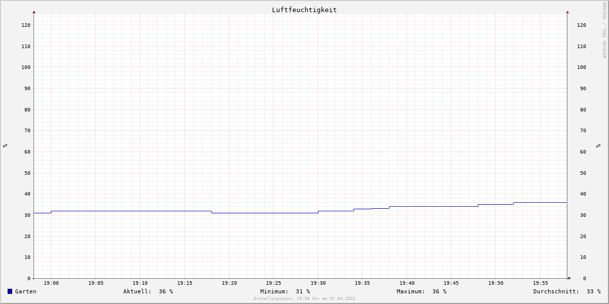Click the Maximum: 36 % value
609x304 pixels.
pos(422,291)
